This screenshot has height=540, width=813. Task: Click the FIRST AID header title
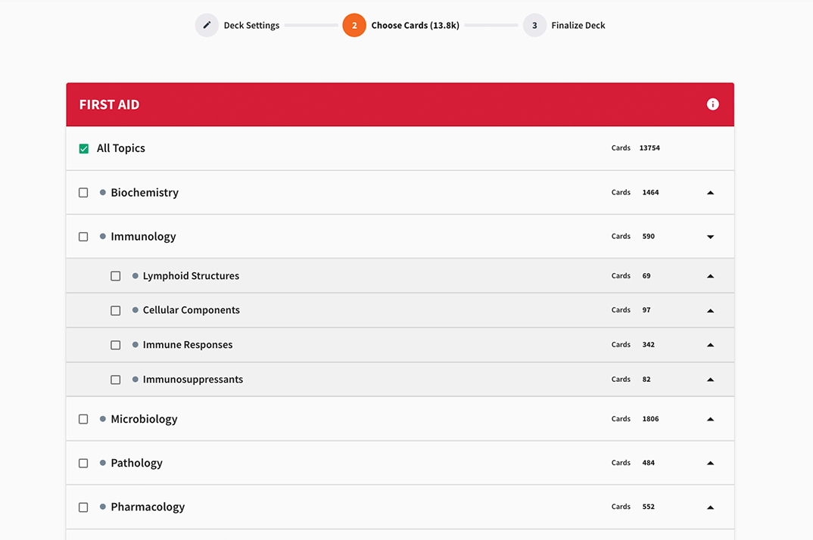pyautogui.click(x=109, y=104)
